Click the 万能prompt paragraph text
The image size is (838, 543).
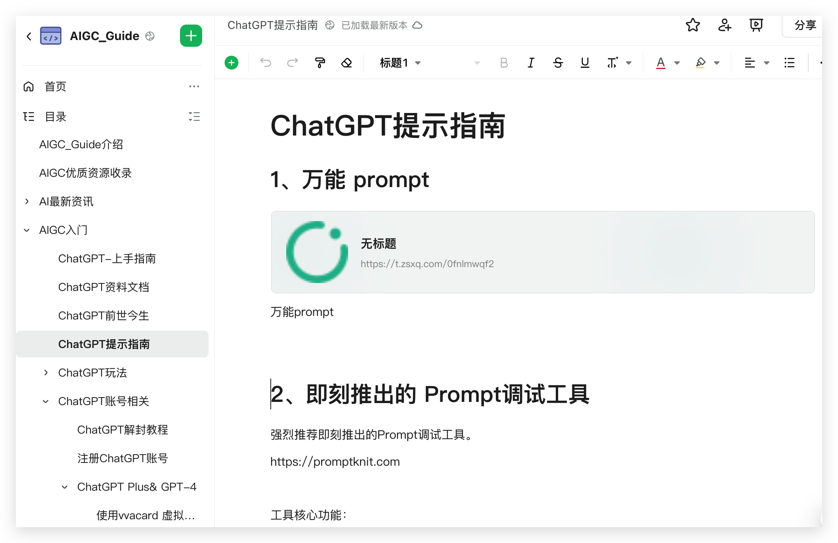[302, 312]
